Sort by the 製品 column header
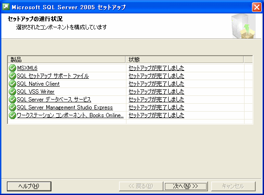The width and height of the screenshot is (264, 195). point(67,59)
